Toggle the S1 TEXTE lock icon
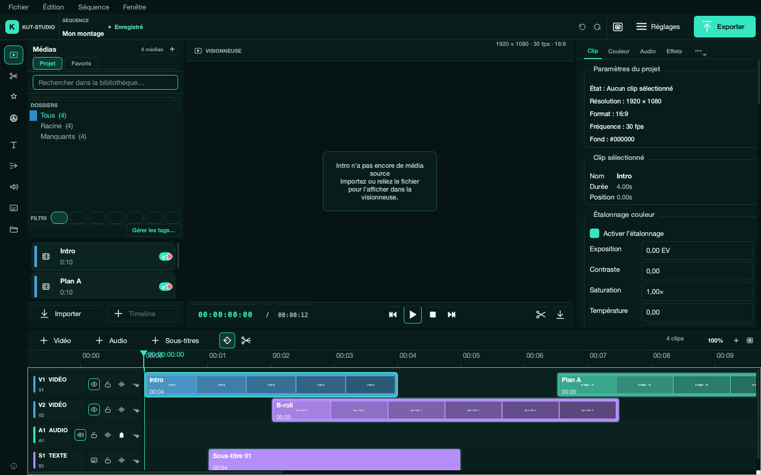The image size is (761, 475). [x=108, y=461]
